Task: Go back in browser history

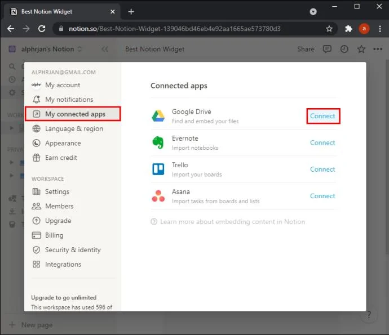Action: coord(11,29)
